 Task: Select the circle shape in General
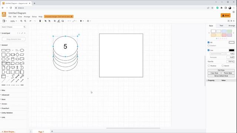(x=8, y=55)
